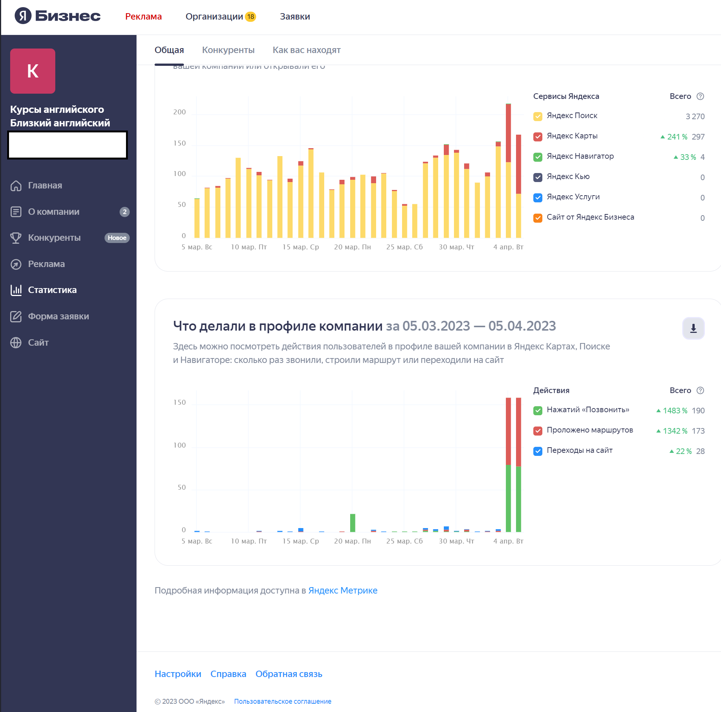Uncheck the Яндекс Поиск checkbox
Image resolution: width=721 pixels, height=712 pixels.
tap(537, 116)
